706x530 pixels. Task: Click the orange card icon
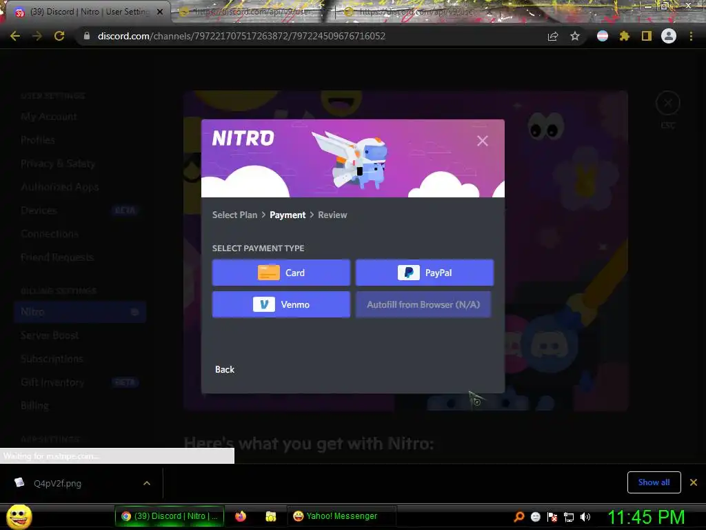(x=268, y=273)
